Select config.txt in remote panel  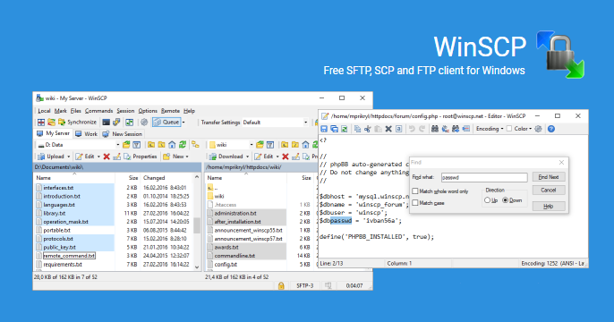(x=226, y=264)
